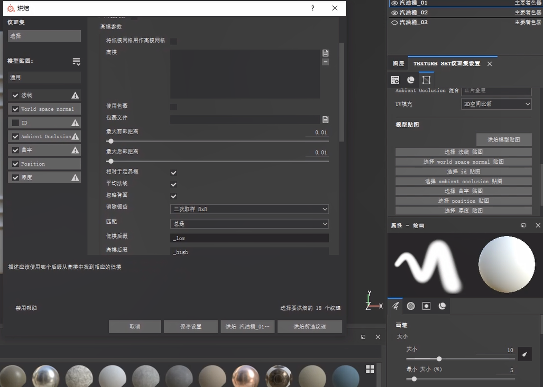The width and height of the screenshot is (543, 387).
Task: Enable the ID mesh map checkbox
Action: point(15,123)
